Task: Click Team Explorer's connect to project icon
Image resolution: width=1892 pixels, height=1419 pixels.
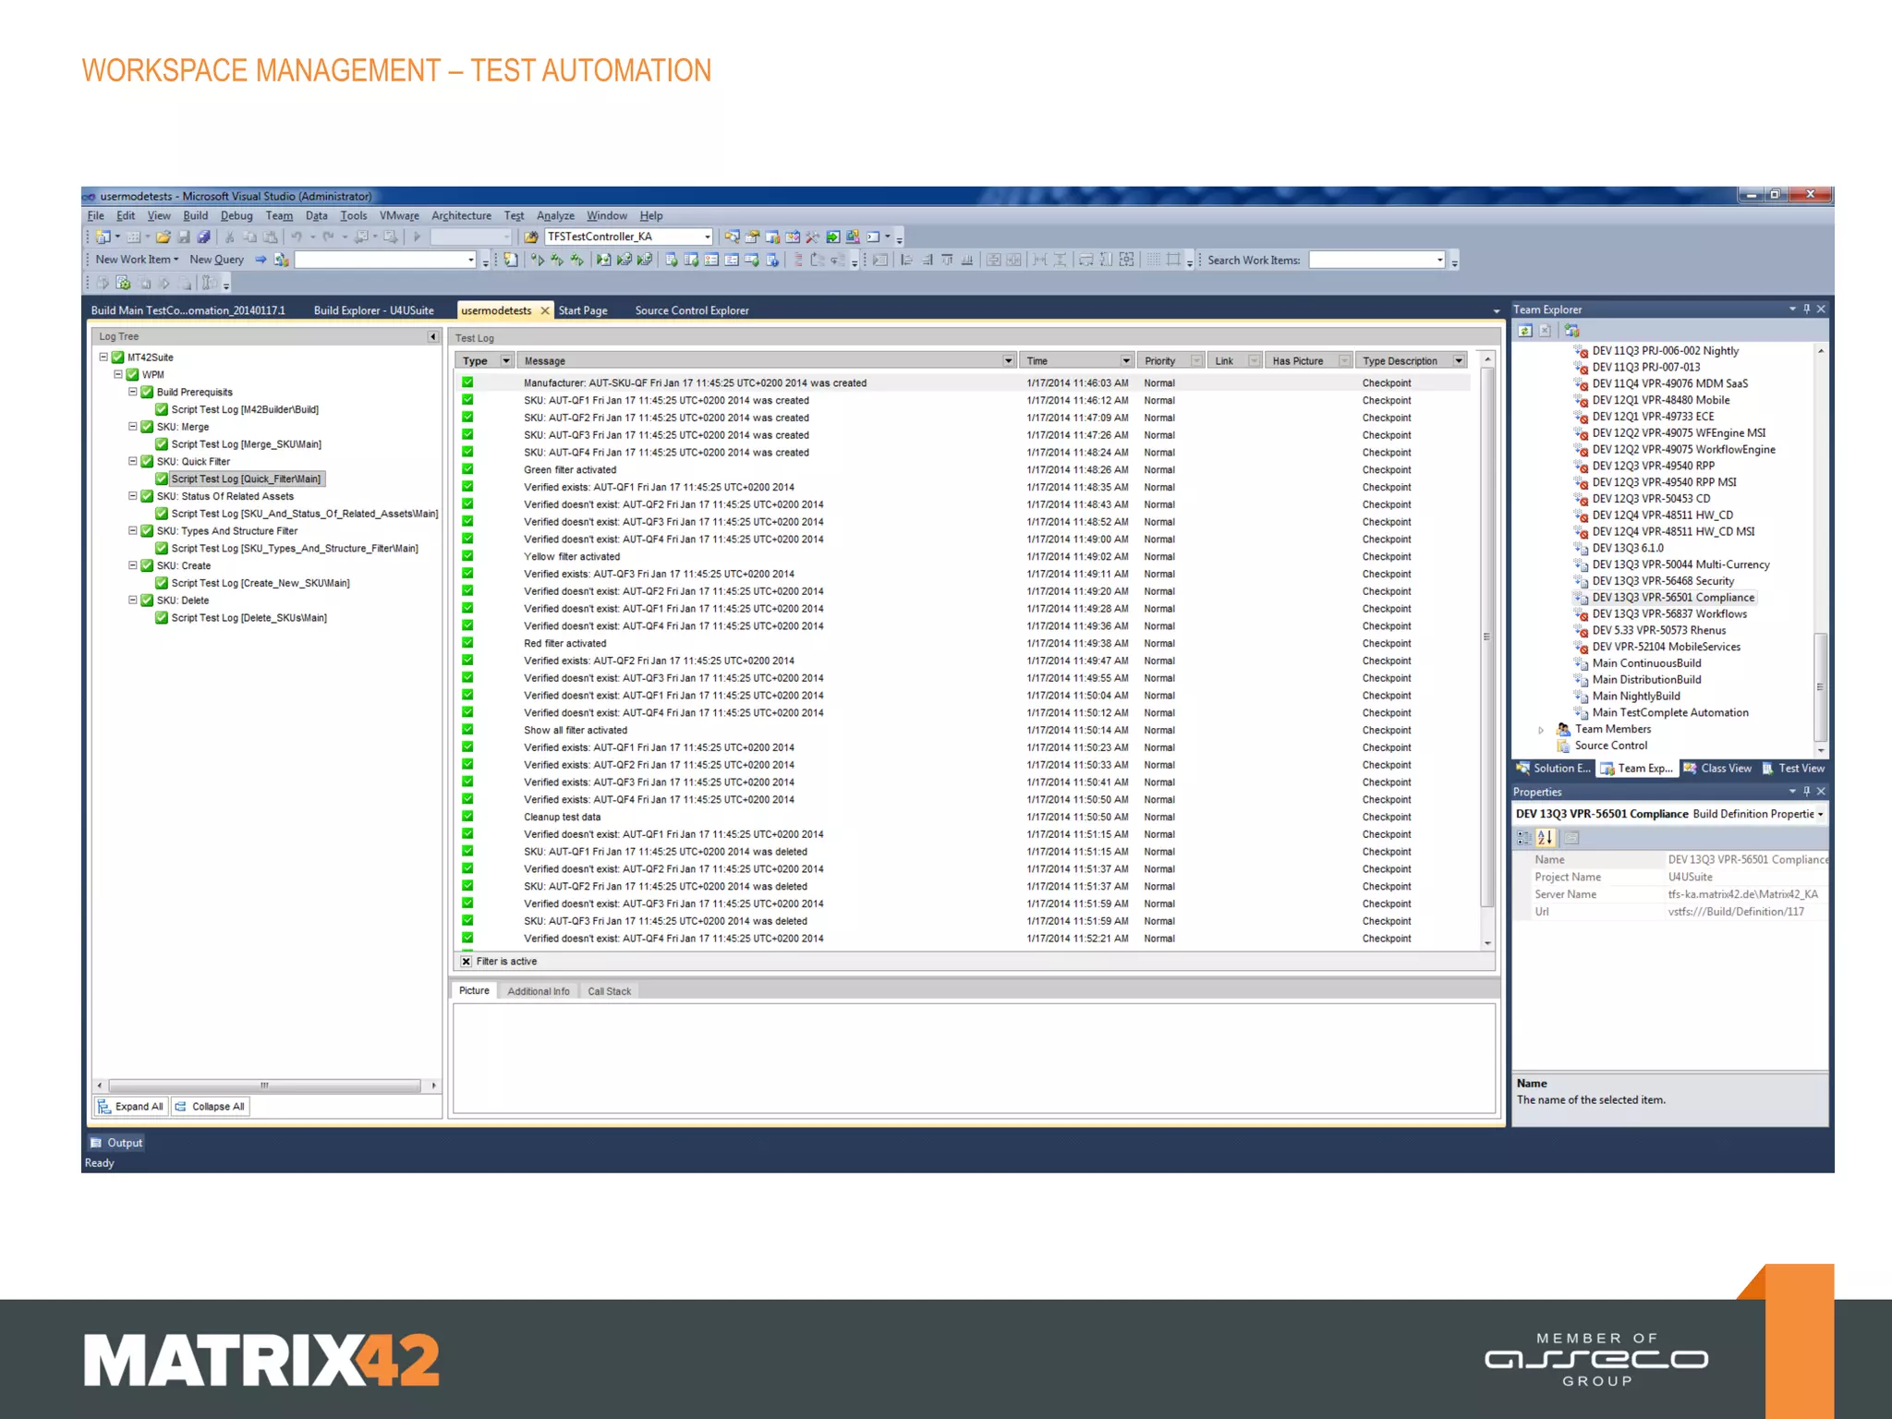Action: [1572, 331]
